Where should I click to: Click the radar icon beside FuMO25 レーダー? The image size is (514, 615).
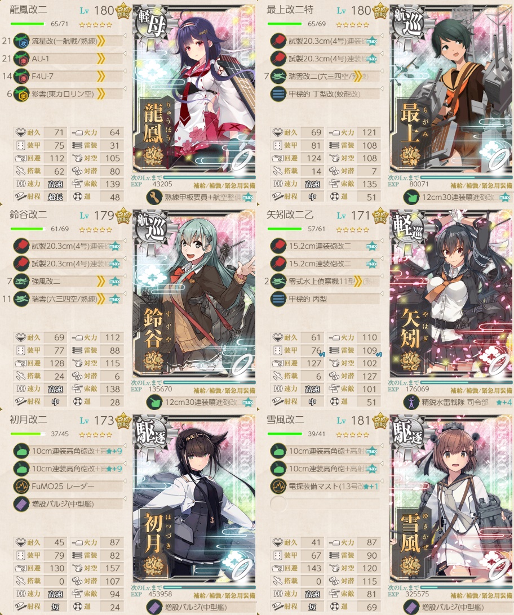21,487
